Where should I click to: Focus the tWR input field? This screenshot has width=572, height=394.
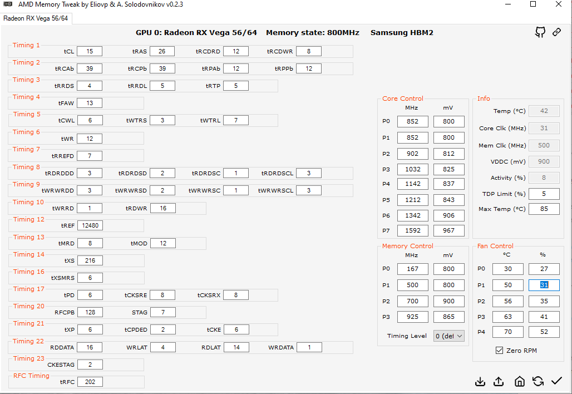coord(90,139)
